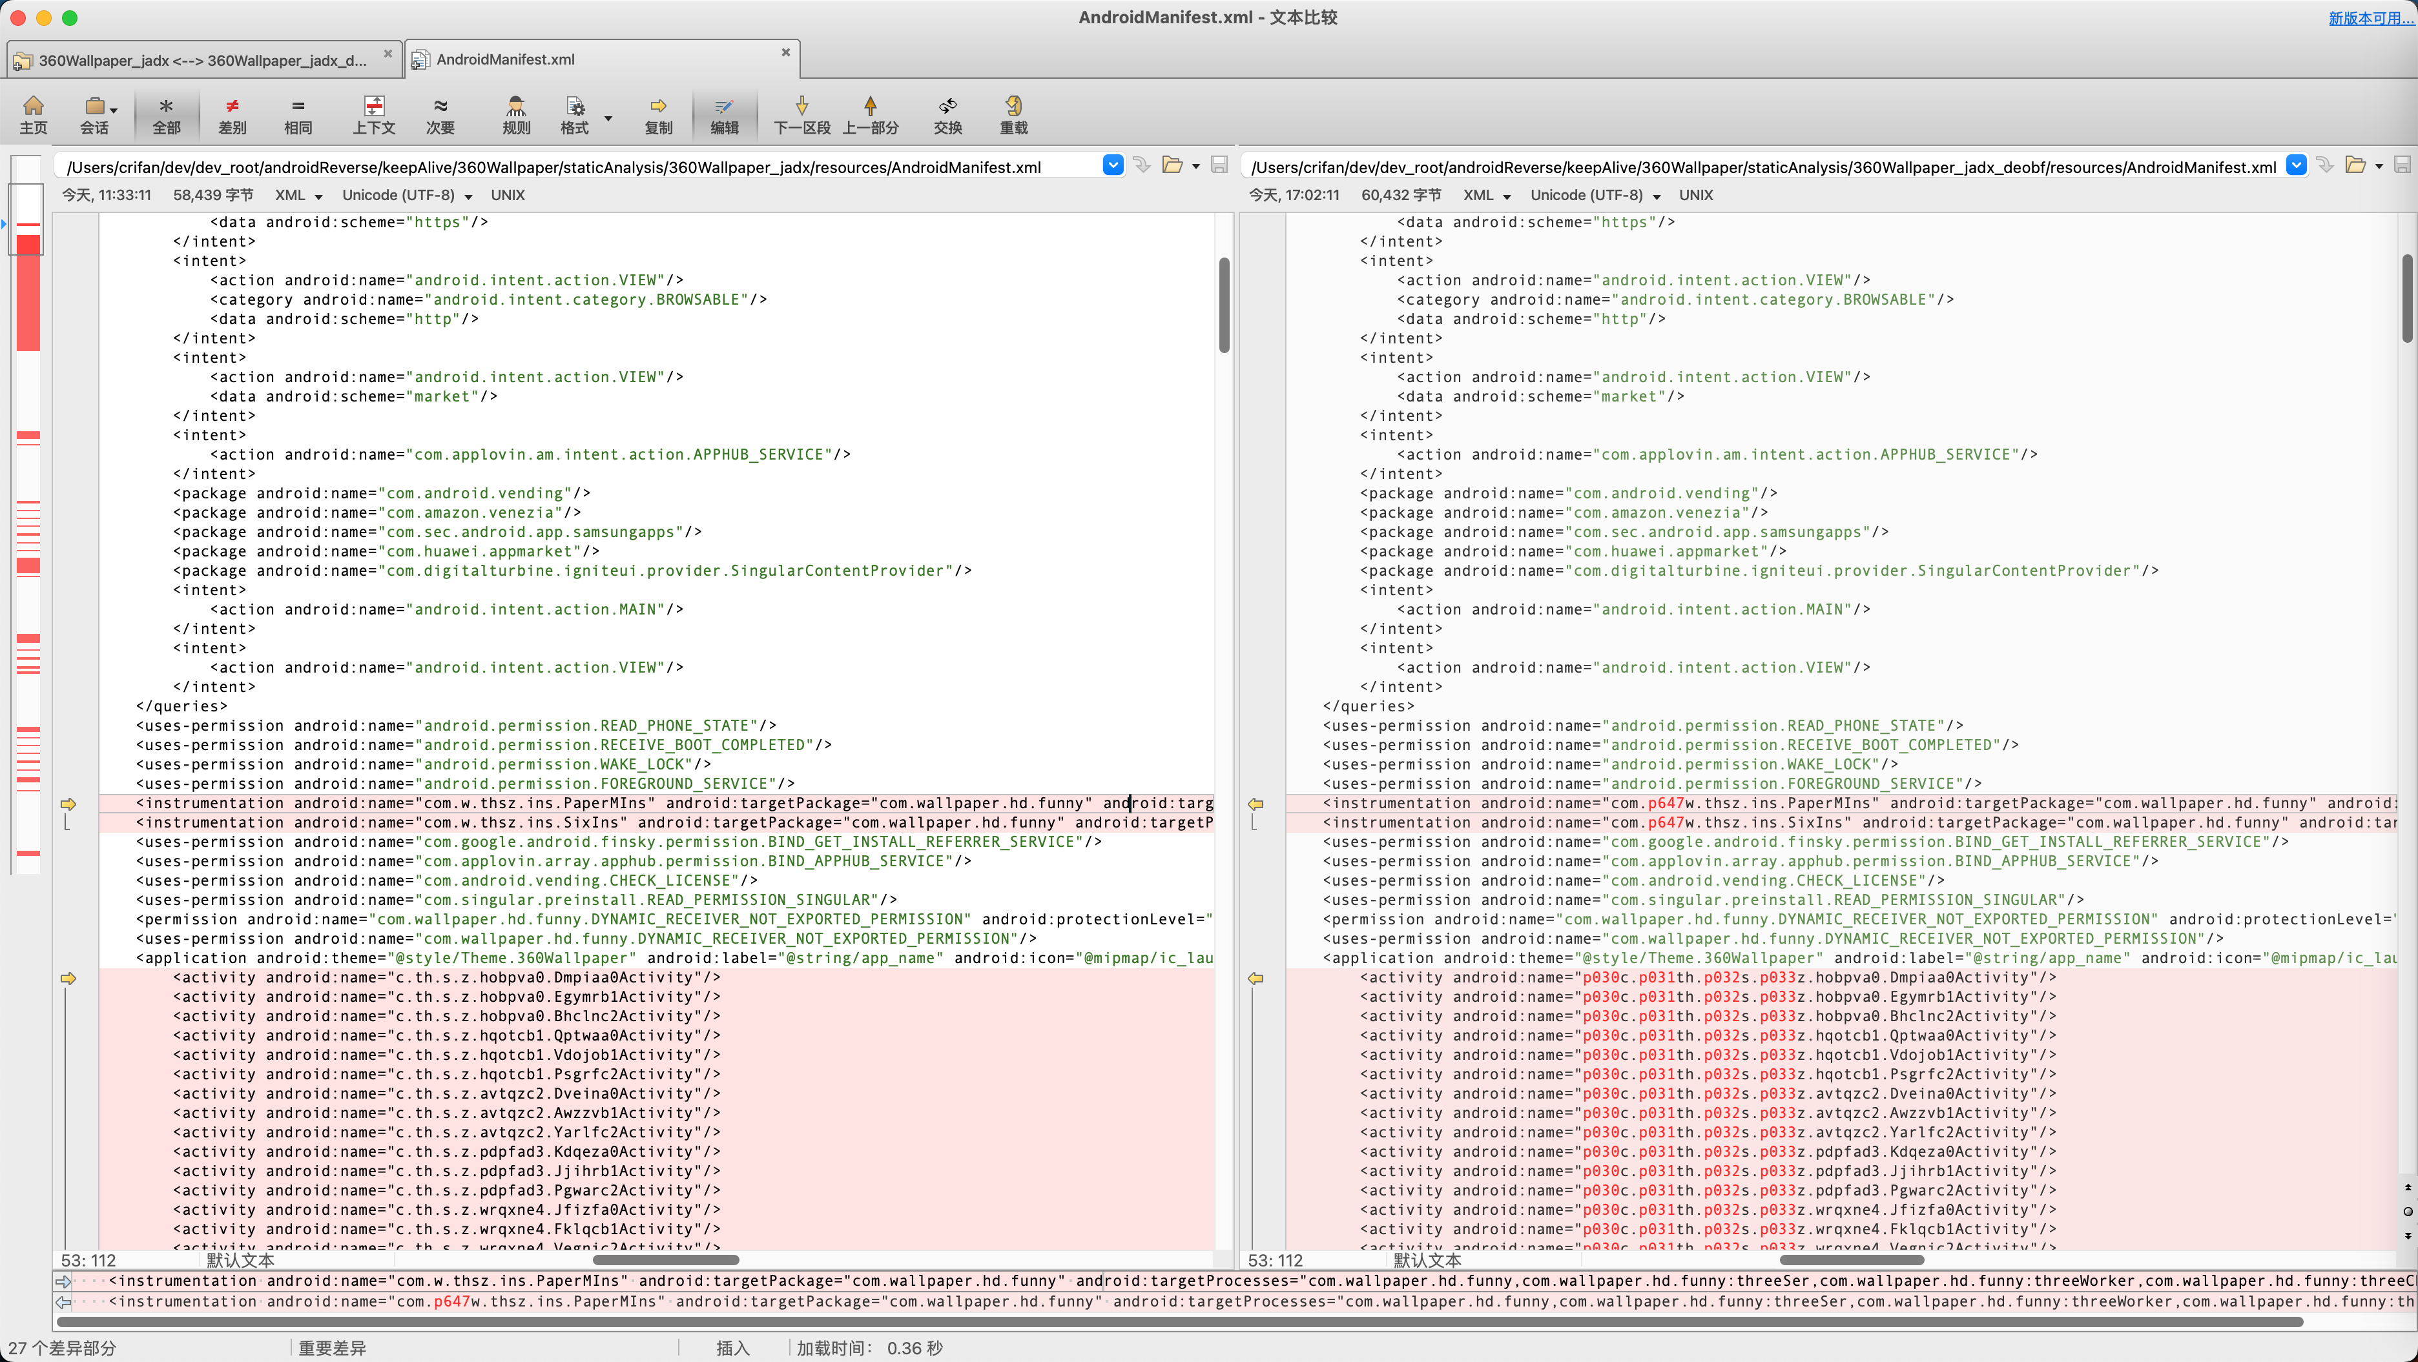Expand the 格式 format dropdown arrow
This screenshot has height=1362, width=2418.
(608, 118)
